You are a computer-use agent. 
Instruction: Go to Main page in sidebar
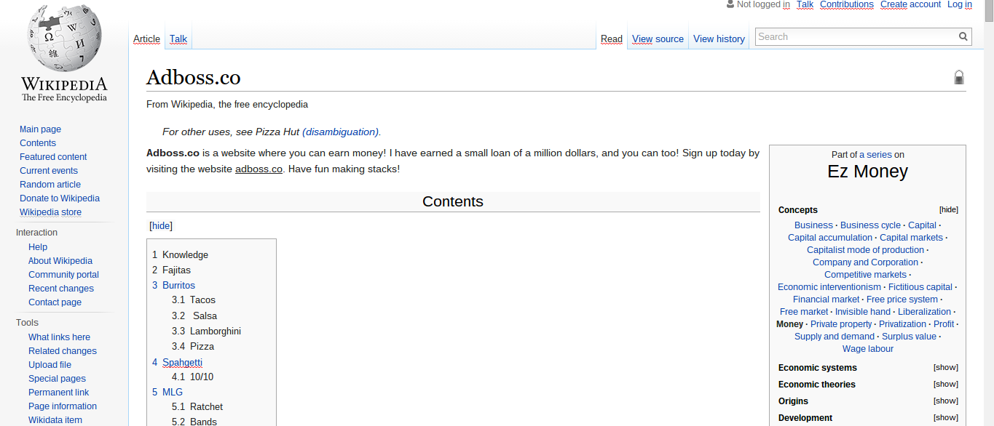[40, 129]
